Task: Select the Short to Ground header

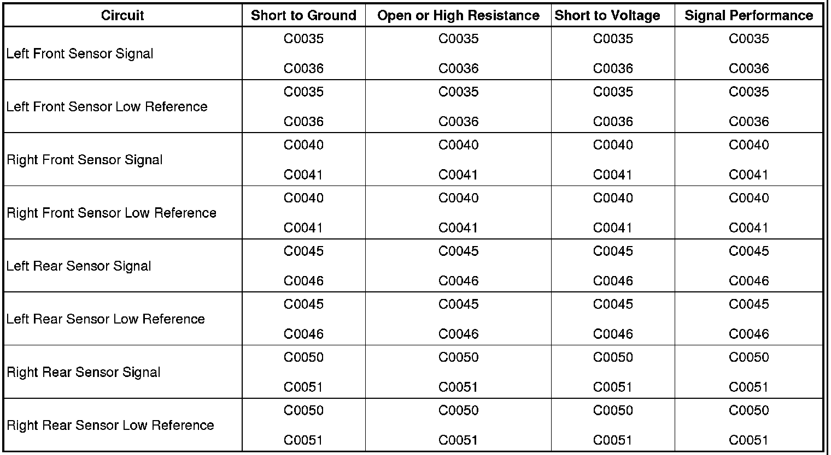Action: click(303, 15)
